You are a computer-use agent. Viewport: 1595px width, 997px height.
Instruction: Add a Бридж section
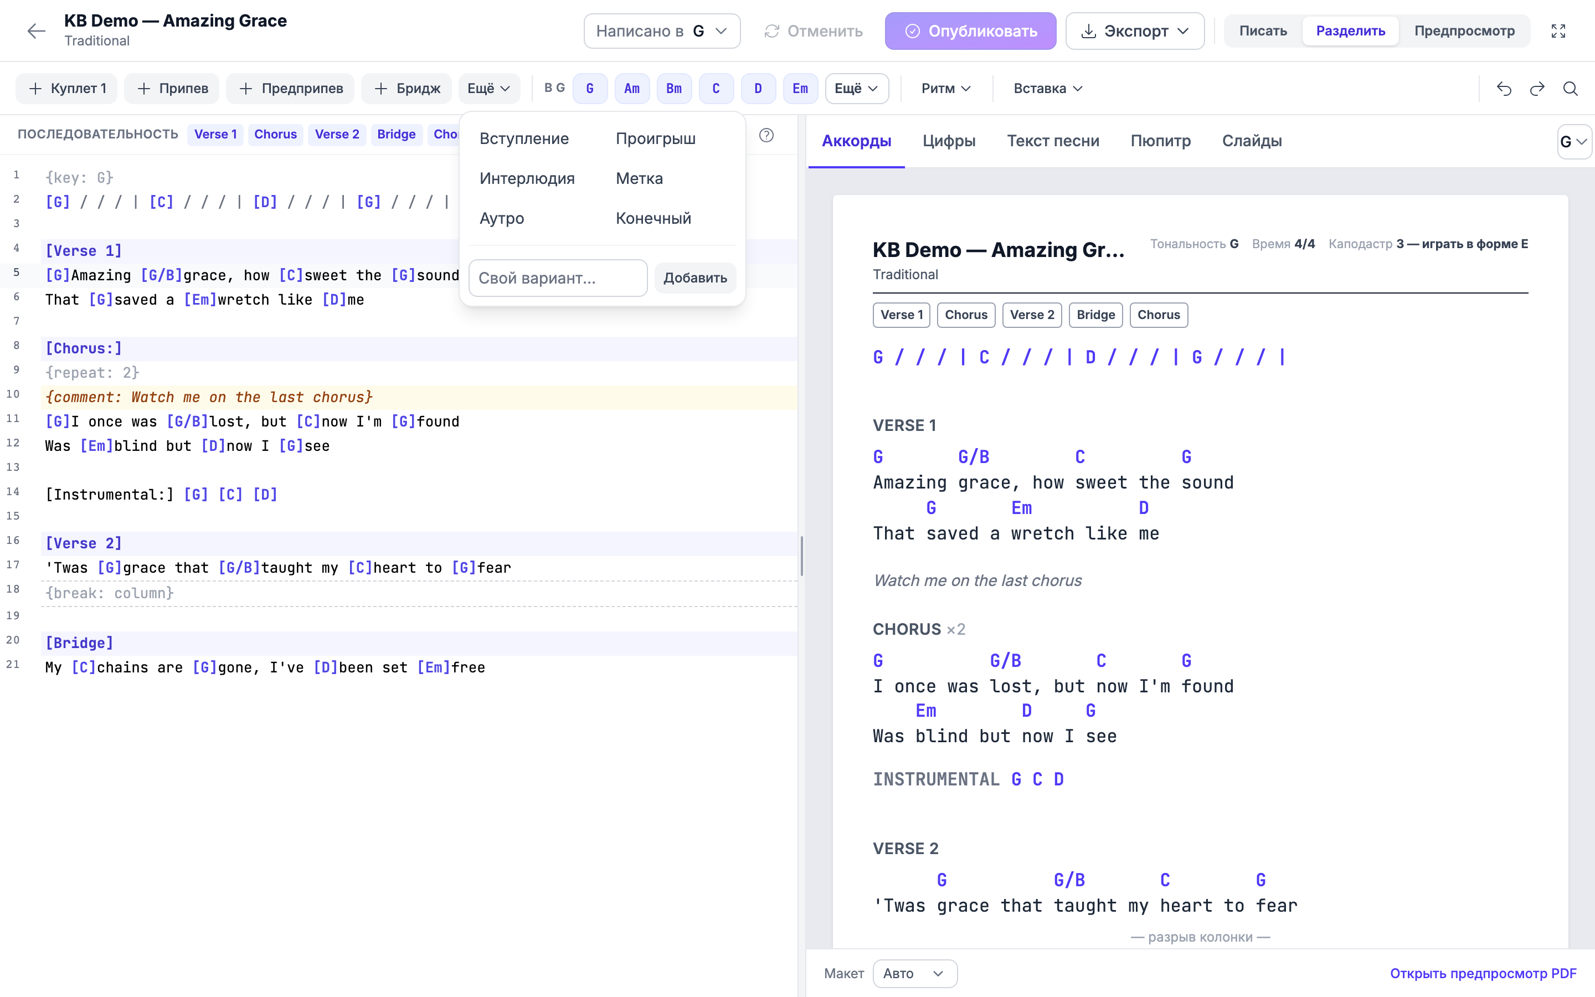pyautogui.click(x=407, y=89)
